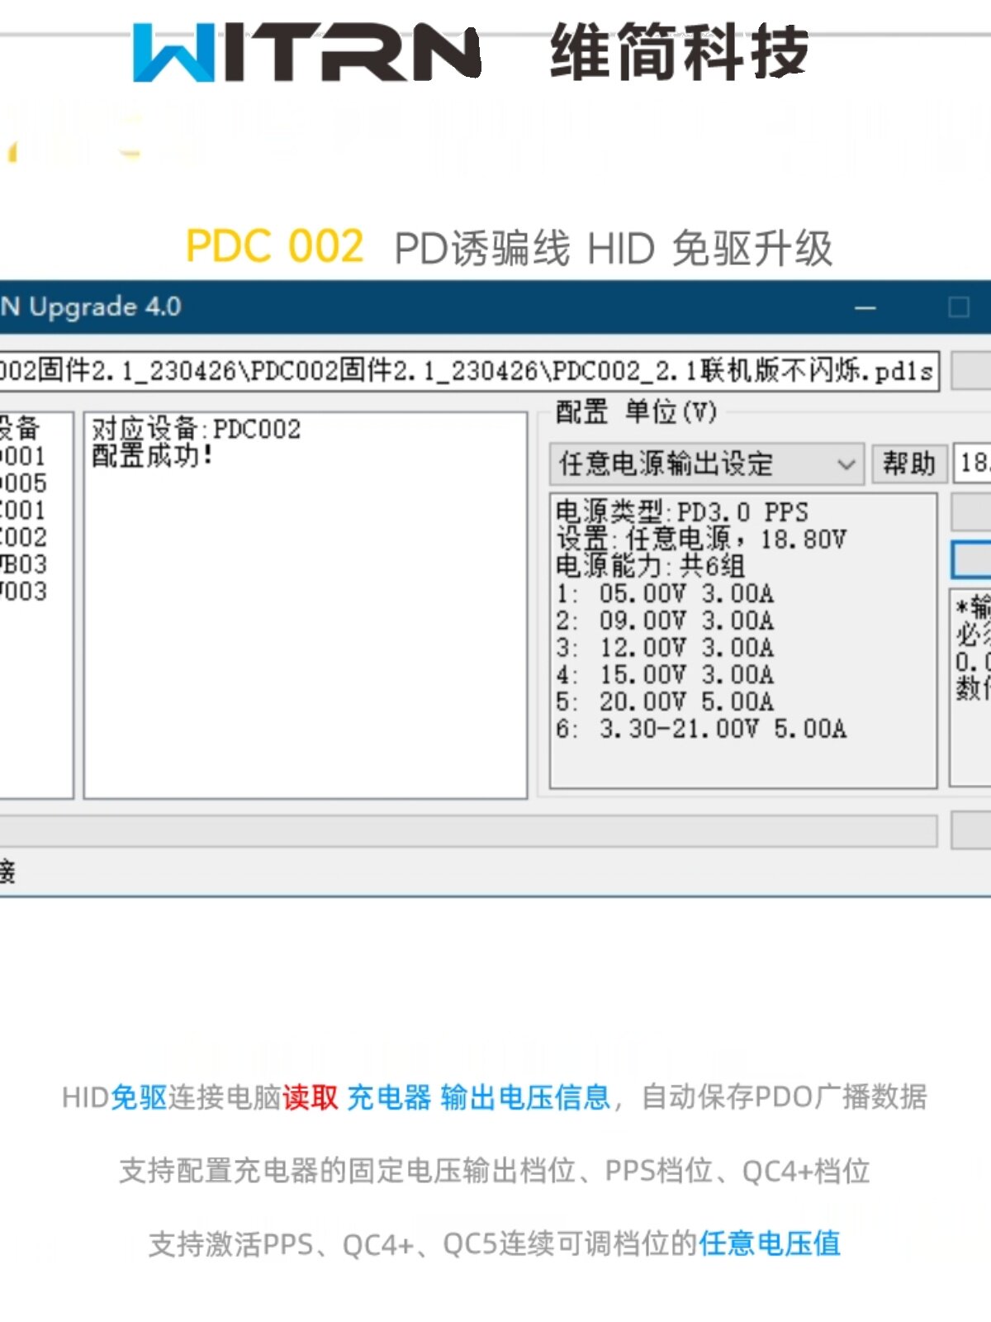Click the button right of the progress bar
The width and height of the screenshot is (991, 1322).
[972, 830]
